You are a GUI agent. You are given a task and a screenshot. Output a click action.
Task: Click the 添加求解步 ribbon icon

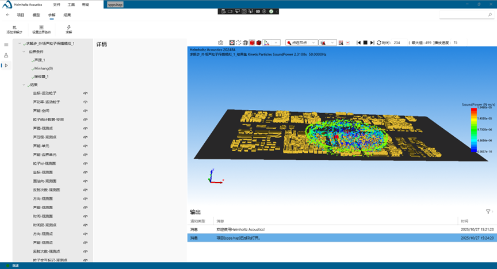[x=14, y=27]
